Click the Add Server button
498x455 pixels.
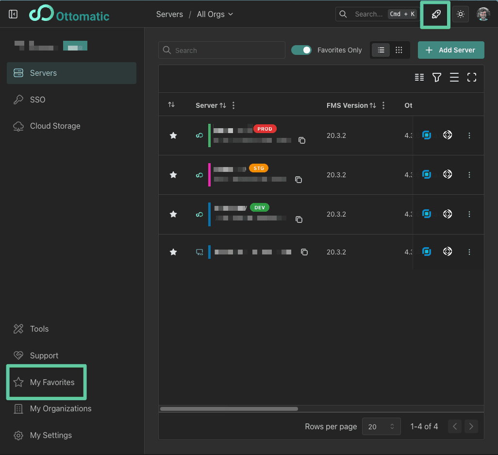pyautogui.click(x=451, y=50)
